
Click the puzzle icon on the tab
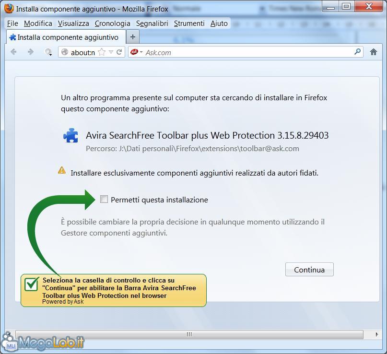pyautogui.click(x=12, y=37)
